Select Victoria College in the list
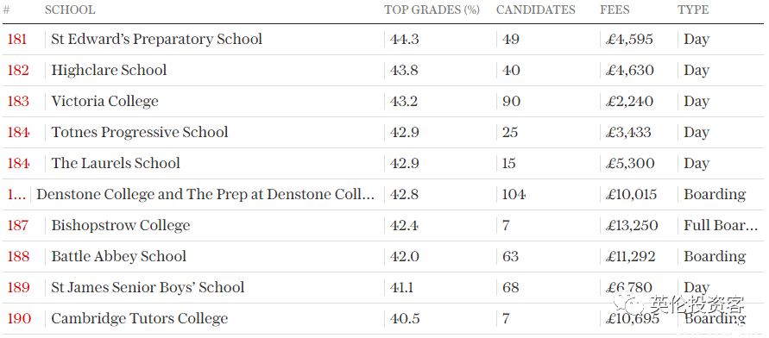Image resolution: width=769 pixels, height=338 pixels. click(x=105, y=102)
